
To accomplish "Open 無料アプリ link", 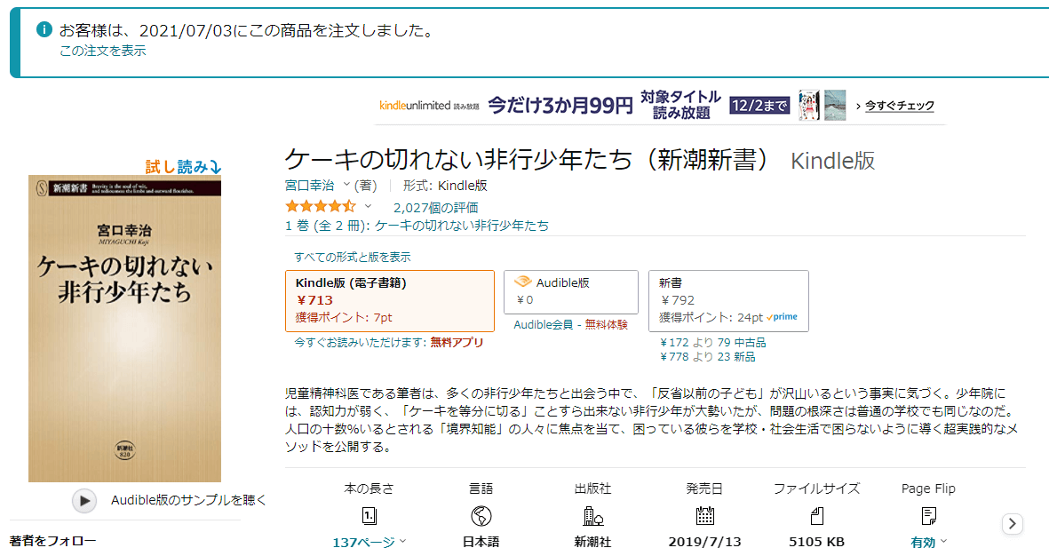I will [457, 343].
